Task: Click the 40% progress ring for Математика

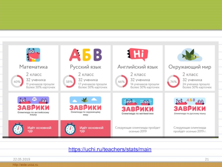Action: [x=17, y=82]
